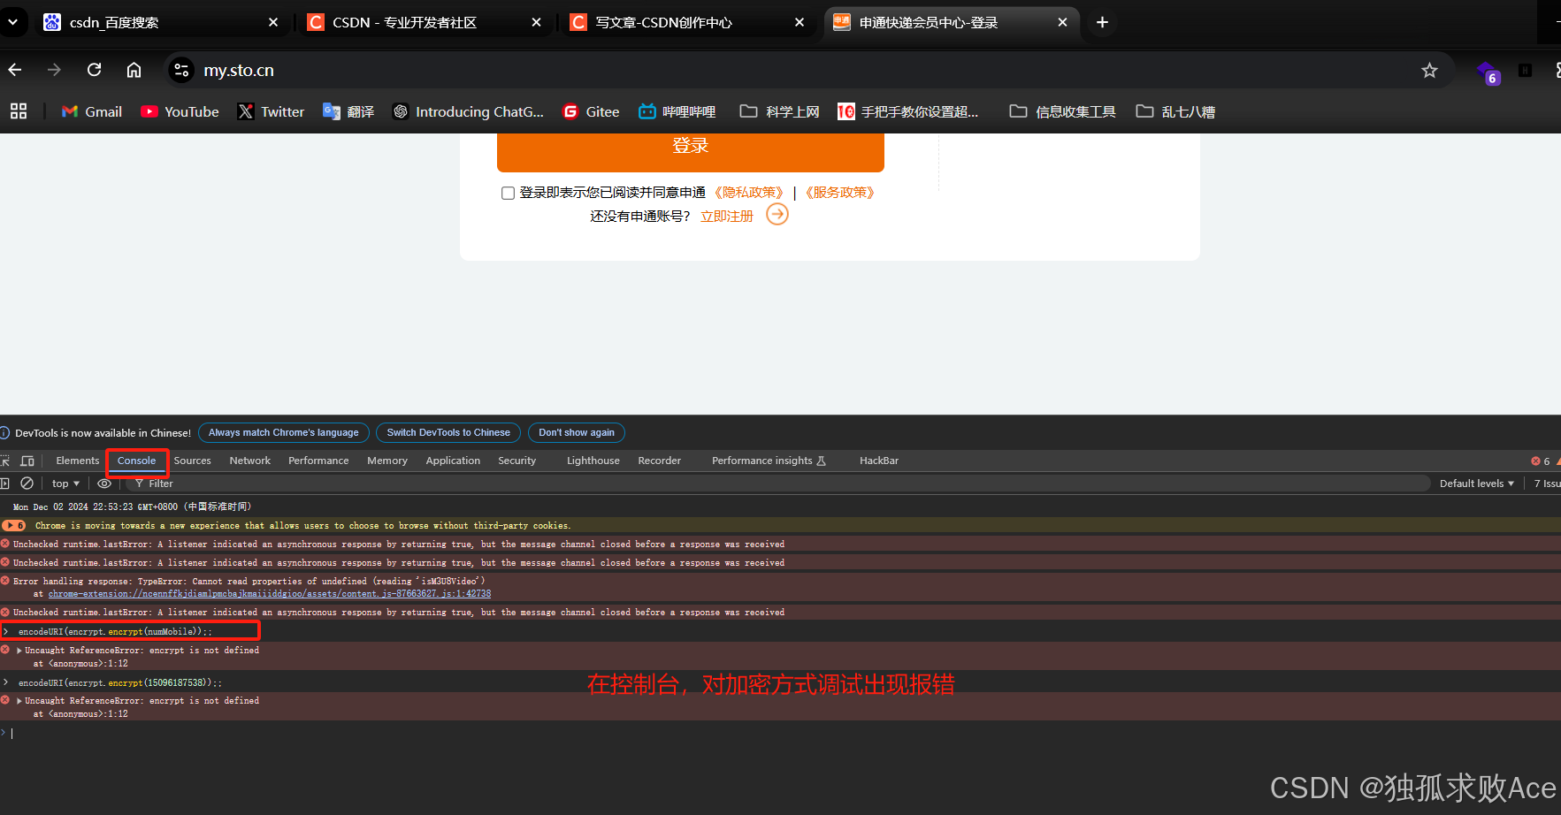Image resolution: width=1561 pixels, height=815 pixels.
Task: Open the 'top' frame context dropdown
Action: point(65,484)
